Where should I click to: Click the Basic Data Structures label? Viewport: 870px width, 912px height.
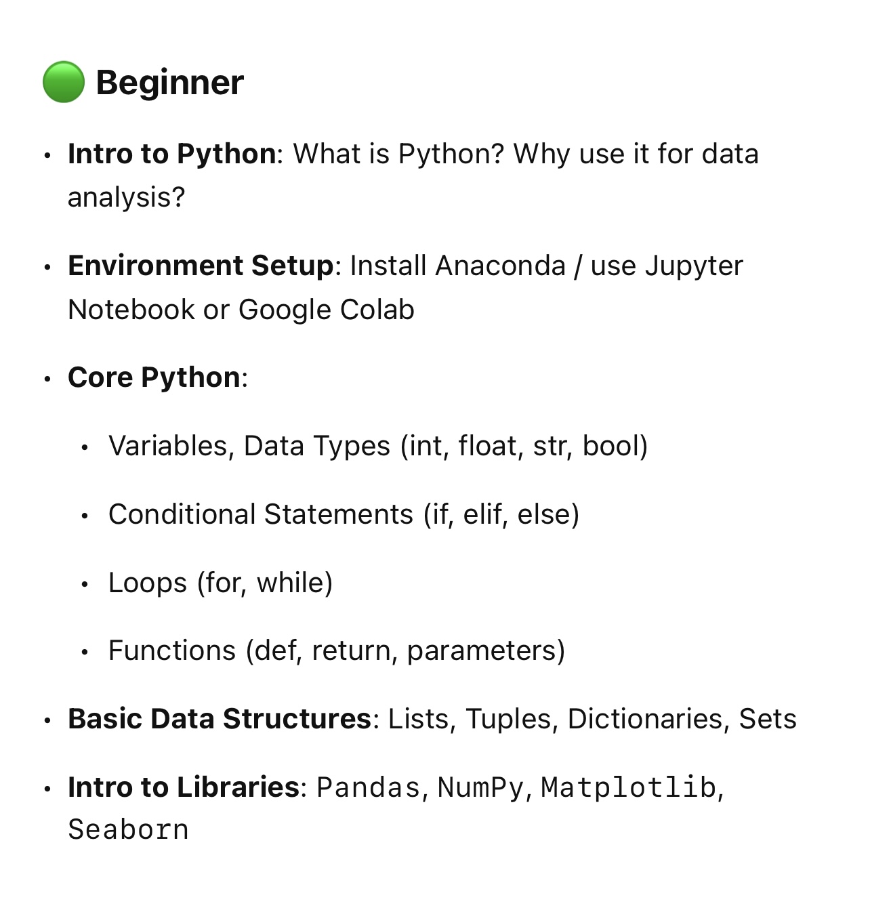tap(220, 719)
